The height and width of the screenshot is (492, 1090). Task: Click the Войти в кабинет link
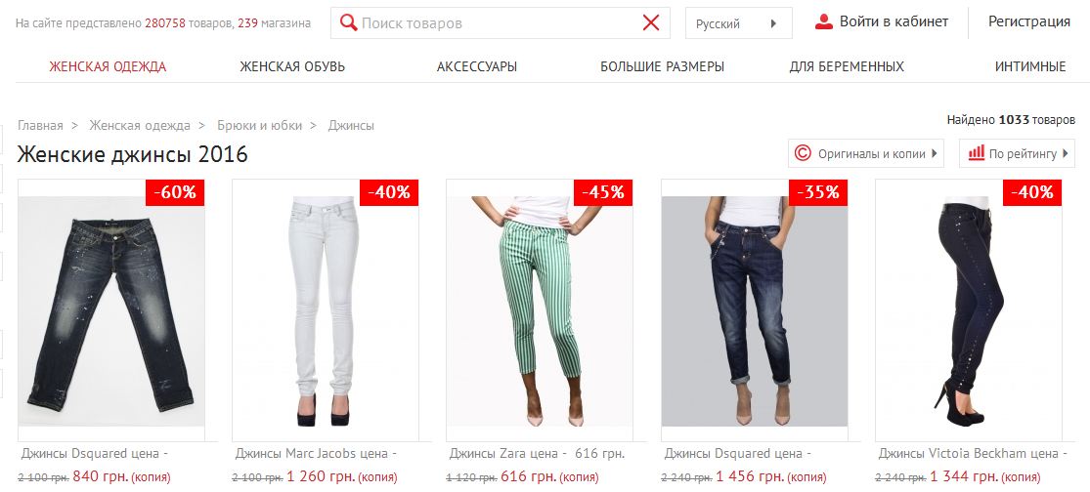click(x=894, y=21)
